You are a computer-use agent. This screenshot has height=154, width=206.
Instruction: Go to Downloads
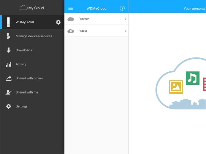[32, 50]
